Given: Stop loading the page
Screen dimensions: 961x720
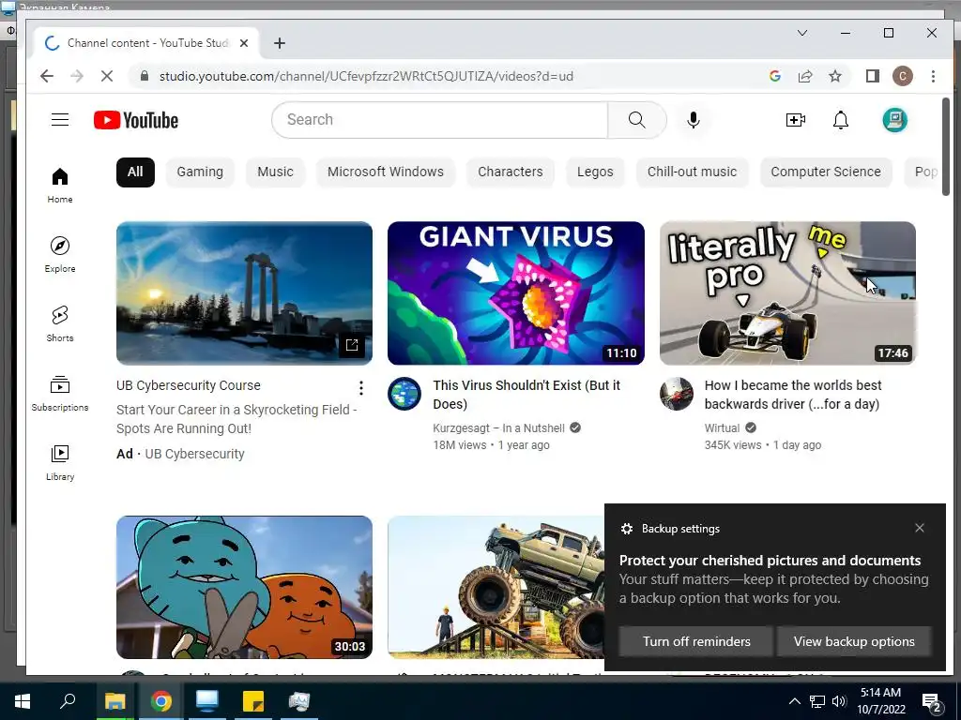Looking at the screenshot, I should 106,76.
